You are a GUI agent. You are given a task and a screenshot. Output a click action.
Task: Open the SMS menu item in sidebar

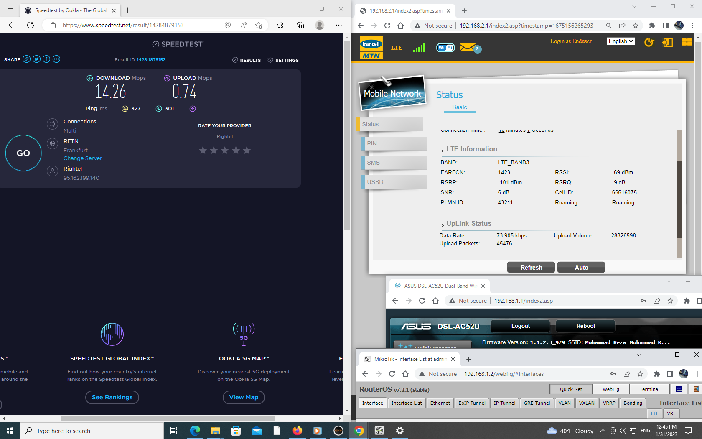click(x=394, y=163)
